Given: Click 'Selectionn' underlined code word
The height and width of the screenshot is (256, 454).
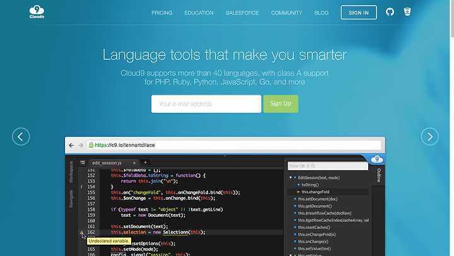Looking at the screenshot, I should 175,232.
